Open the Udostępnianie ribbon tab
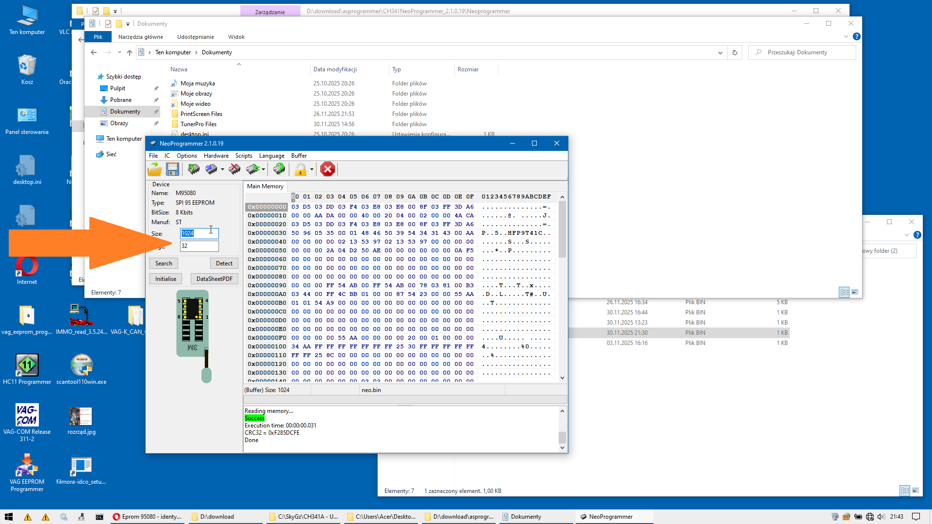The image size is (932, 524). point(196,37)
